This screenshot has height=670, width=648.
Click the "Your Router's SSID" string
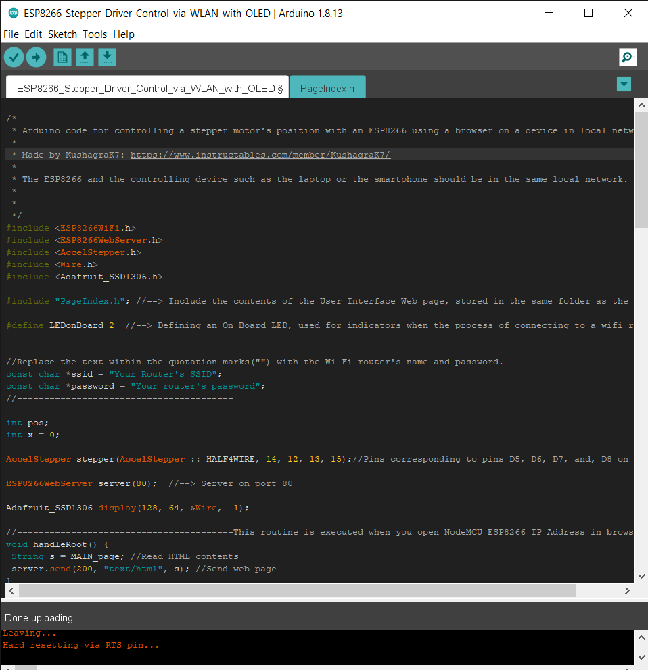pos(163,374)
